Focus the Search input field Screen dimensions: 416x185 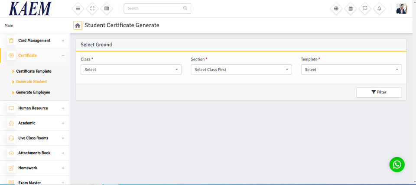pyautogui.click(x=157, y=9)
